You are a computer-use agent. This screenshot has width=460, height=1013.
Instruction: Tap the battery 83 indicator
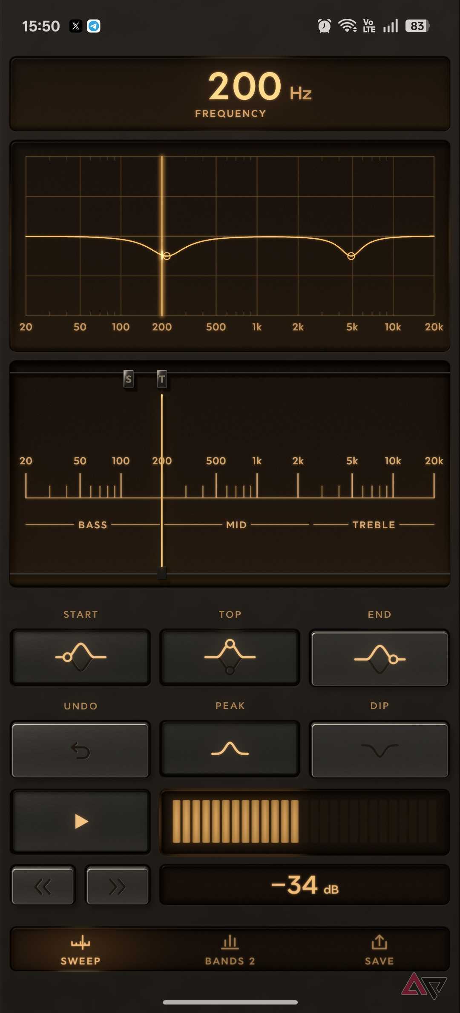coord(417,26)
